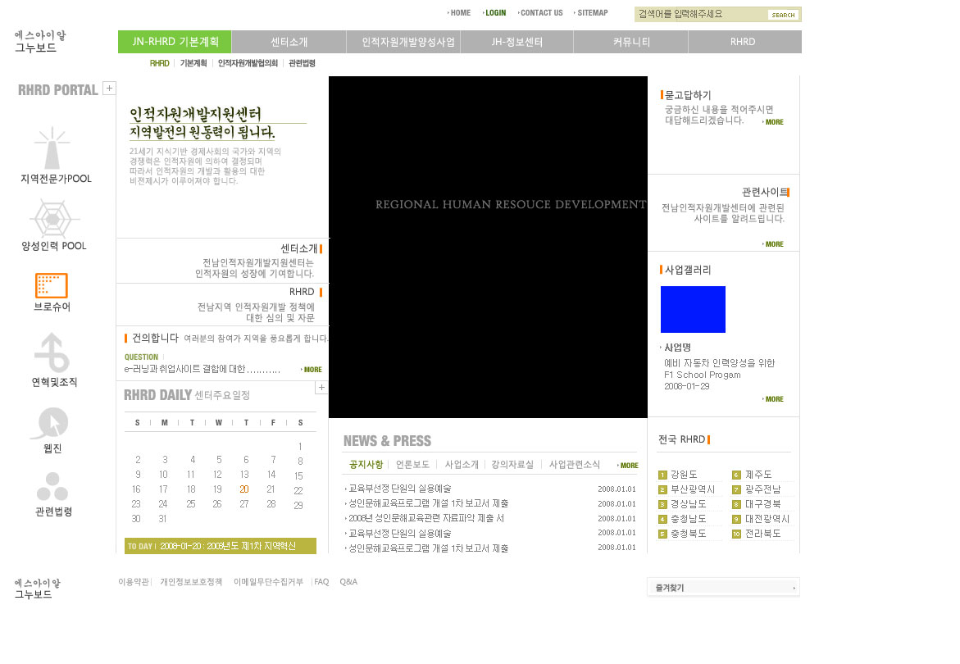Switch to the 강의자료실 news tab
The width and height of the screenshot is (960, 664).
coord(512,465)
